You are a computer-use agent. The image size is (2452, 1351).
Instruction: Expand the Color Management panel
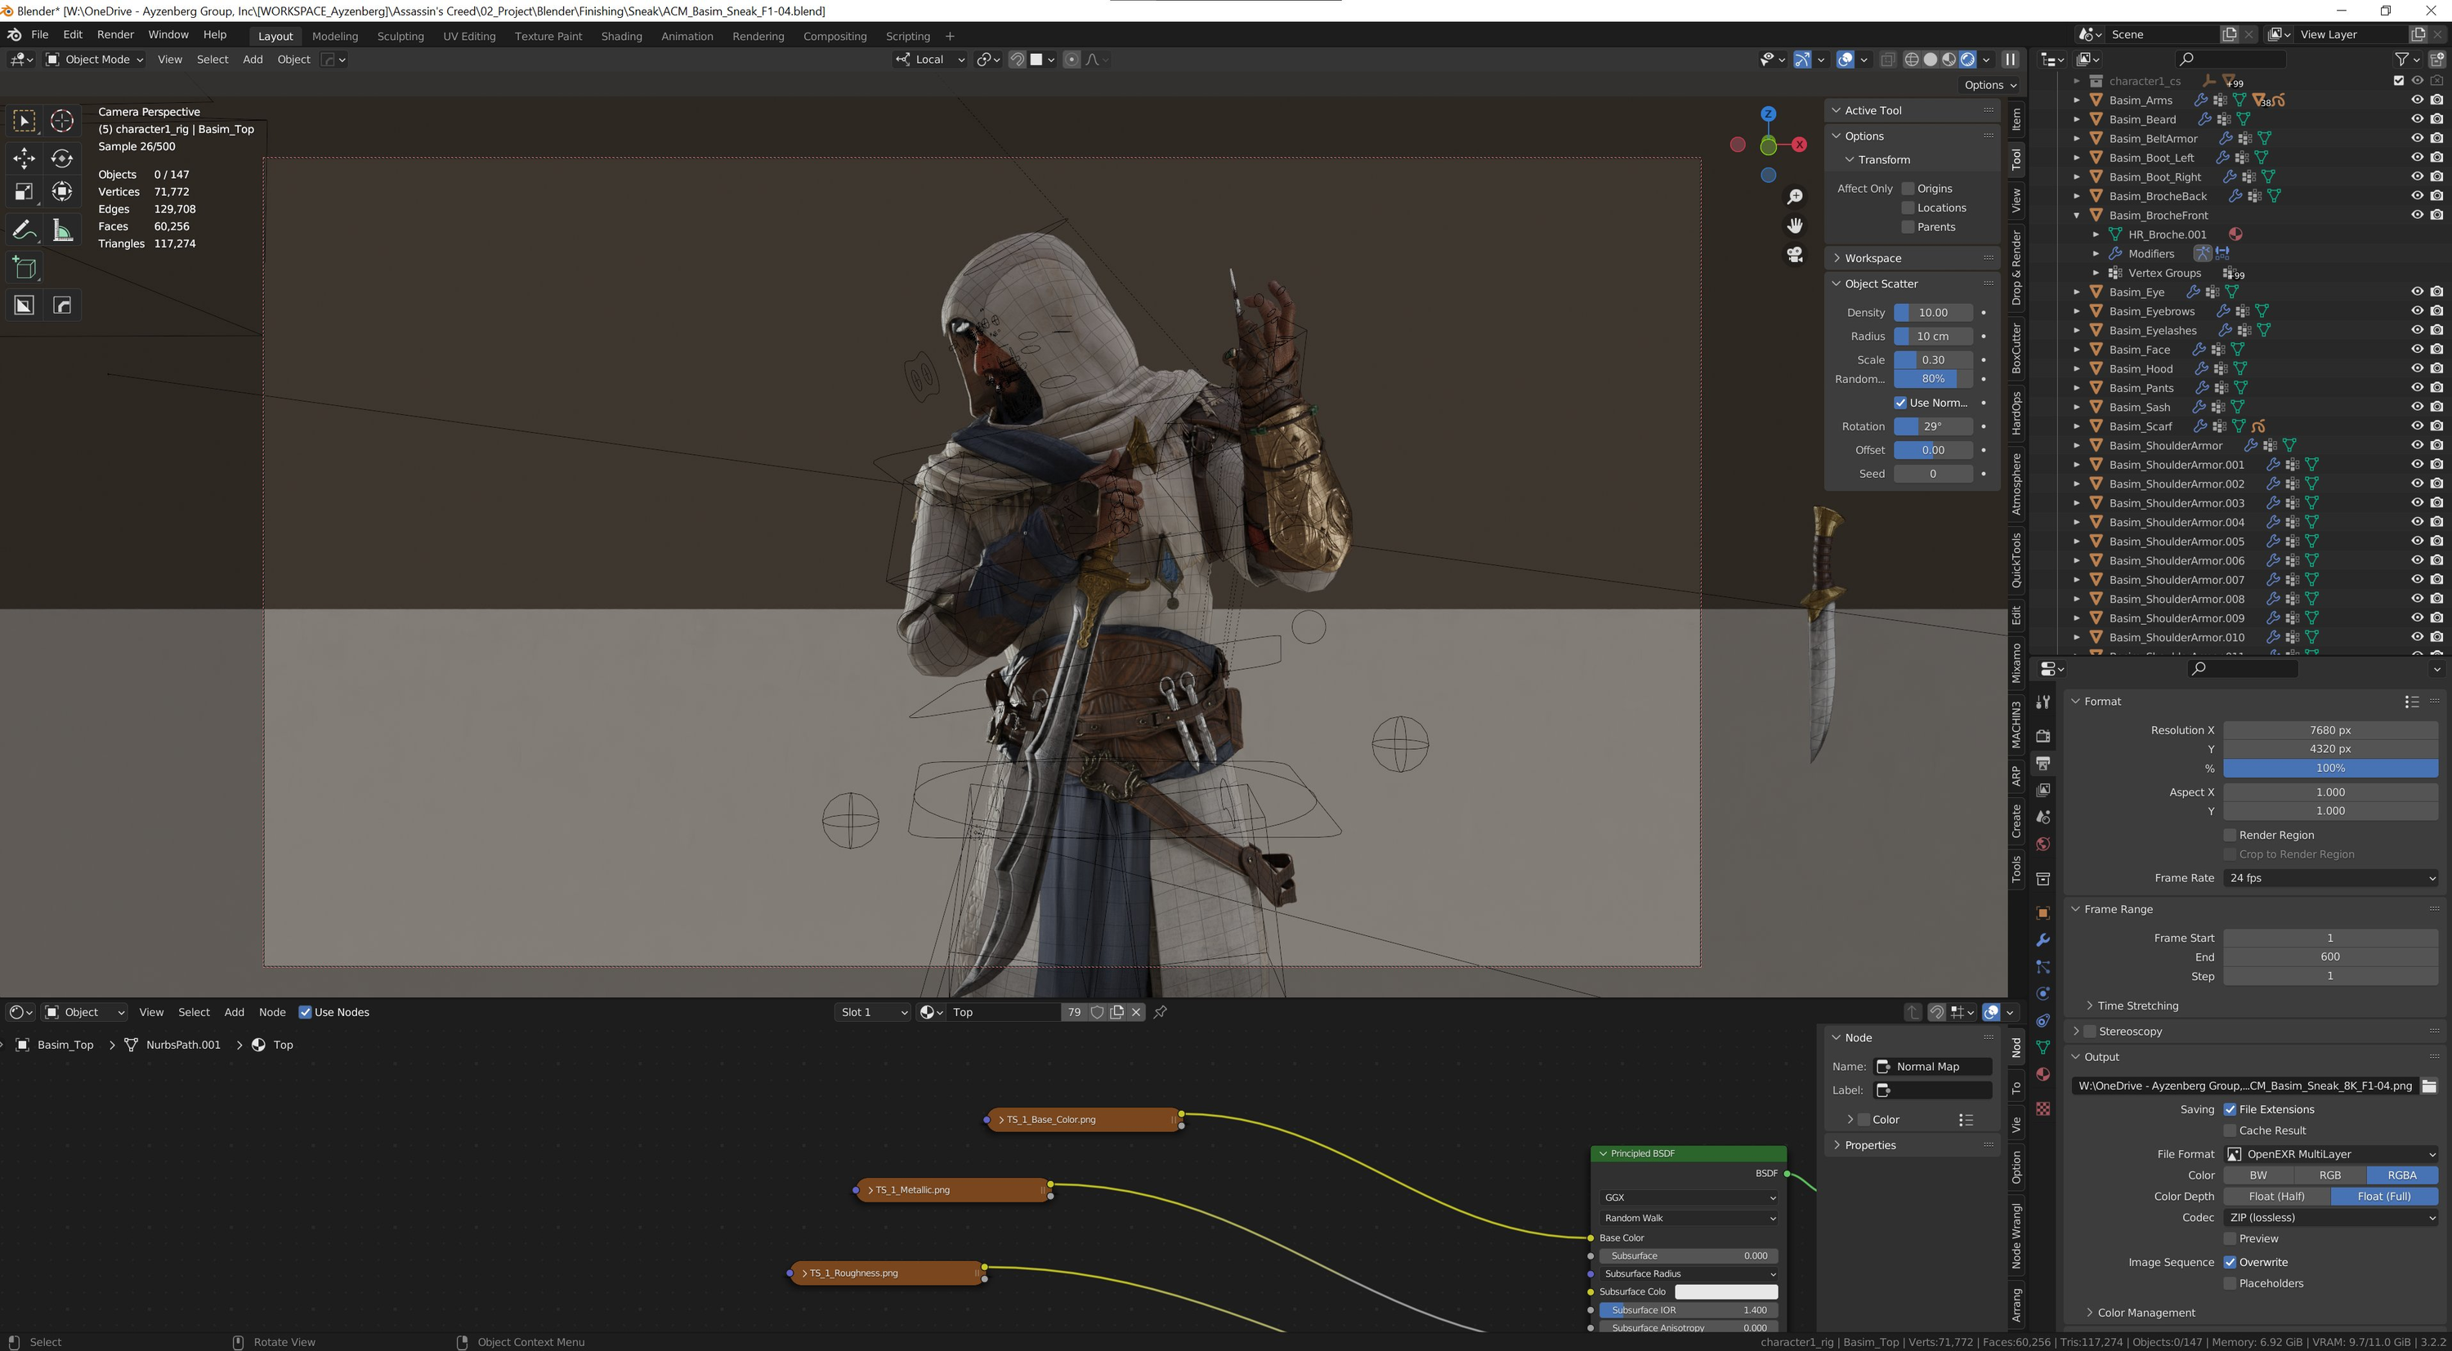(x=2145, y=1312)
